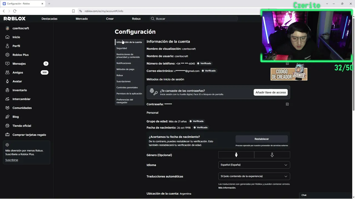Open the browser tab search chevron
The width and height of the screenshot is (355, 199).
point(327,4)
